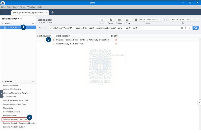The width and height of the screenshot is (201, 133).
Task: Open the time span dropdown arrow
Action: 197,20
